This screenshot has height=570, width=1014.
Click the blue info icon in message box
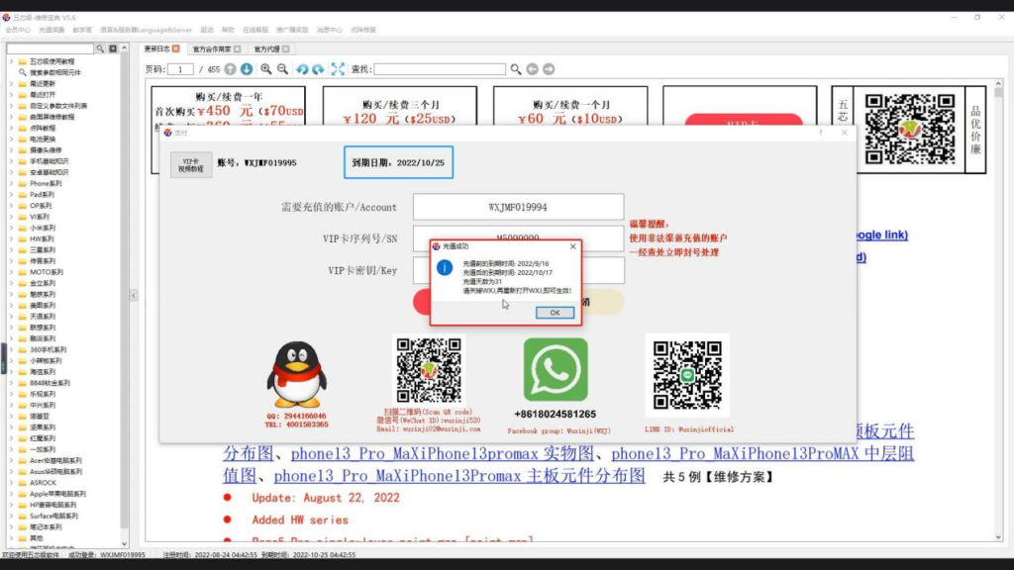445,267
